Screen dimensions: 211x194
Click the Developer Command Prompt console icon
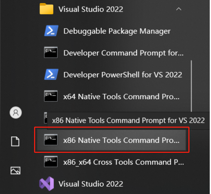click(x=51, y=52)
